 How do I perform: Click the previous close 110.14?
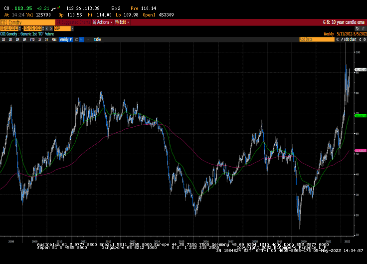[x=149, y=8]
